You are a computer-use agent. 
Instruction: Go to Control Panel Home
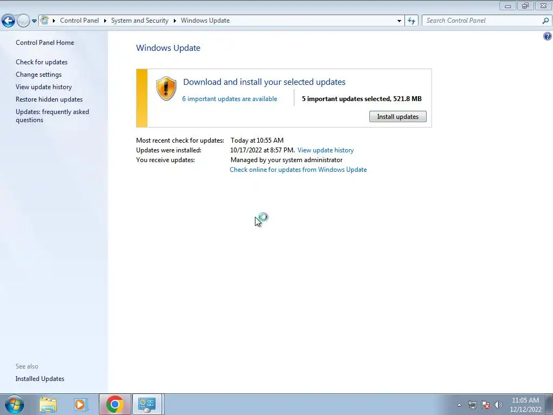(x=45, y=42)
